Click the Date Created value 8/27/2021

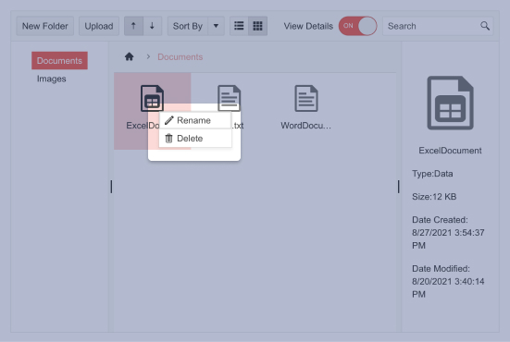pos(448,238)
